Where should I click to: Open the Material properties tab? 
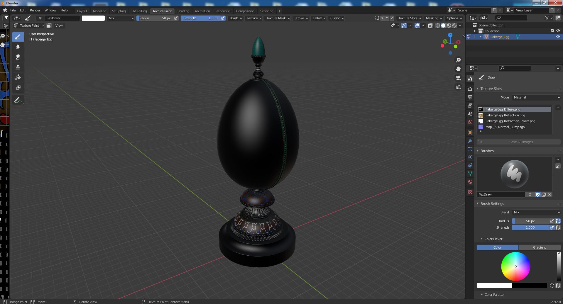tap(470, 182)
